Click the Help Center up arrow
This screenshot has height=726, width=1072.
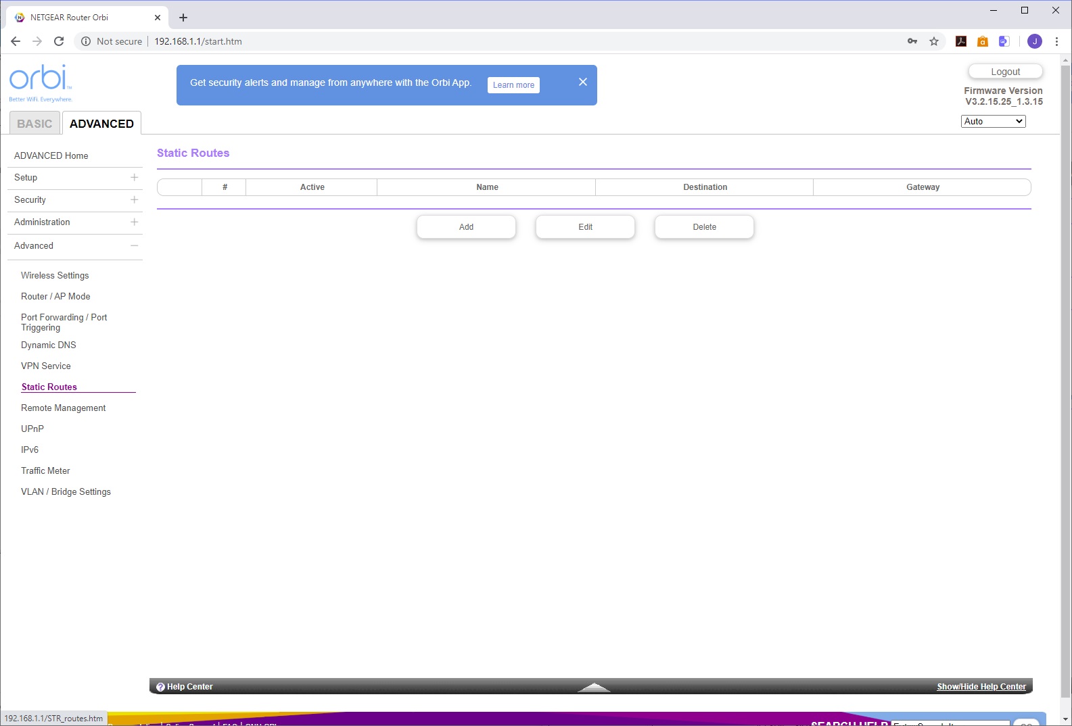point(595,687)
